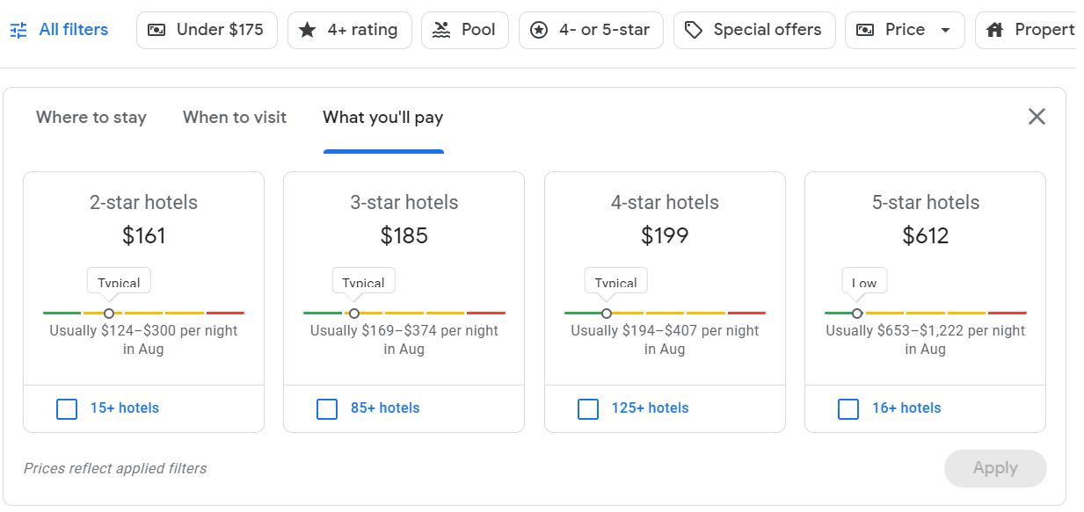Screen dimensions: 1084x512
Task: Enable the 85+ hotels checkbox for 3-star hotels
Action: [327, 409]
